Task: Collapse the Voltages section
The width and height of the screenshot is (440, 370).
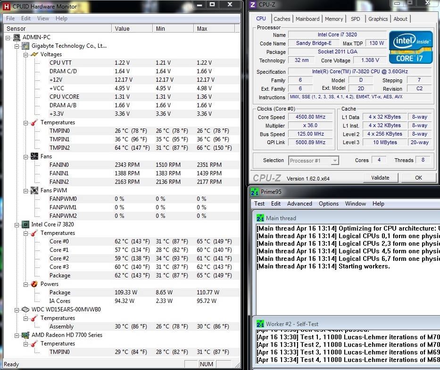Action: [x=26, y=54]
